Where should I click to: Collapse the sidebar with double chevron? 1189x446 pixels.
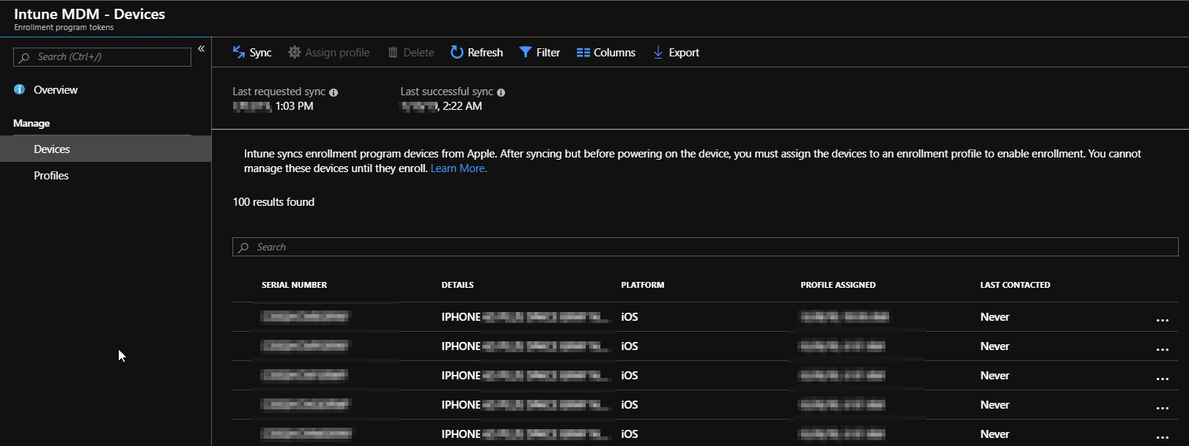click(x=201, y=49)
